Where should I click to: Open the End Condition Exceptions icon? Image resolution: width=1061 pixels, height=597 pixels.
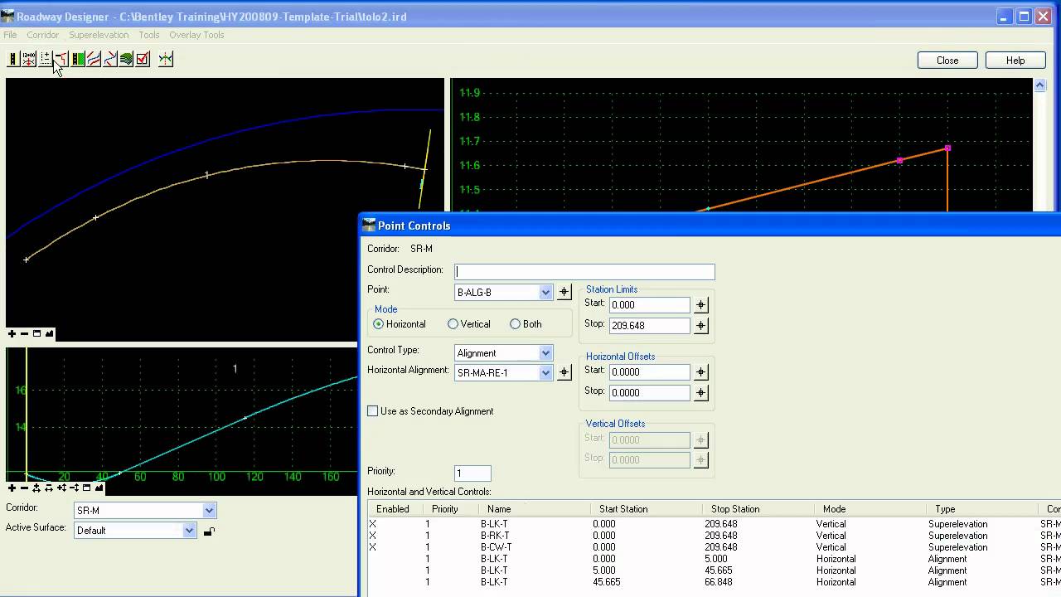pyautogui.click(x=61, y=59)
